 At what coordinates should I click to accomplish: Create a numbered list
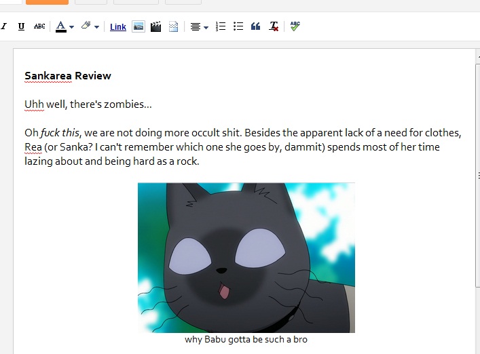221,26
